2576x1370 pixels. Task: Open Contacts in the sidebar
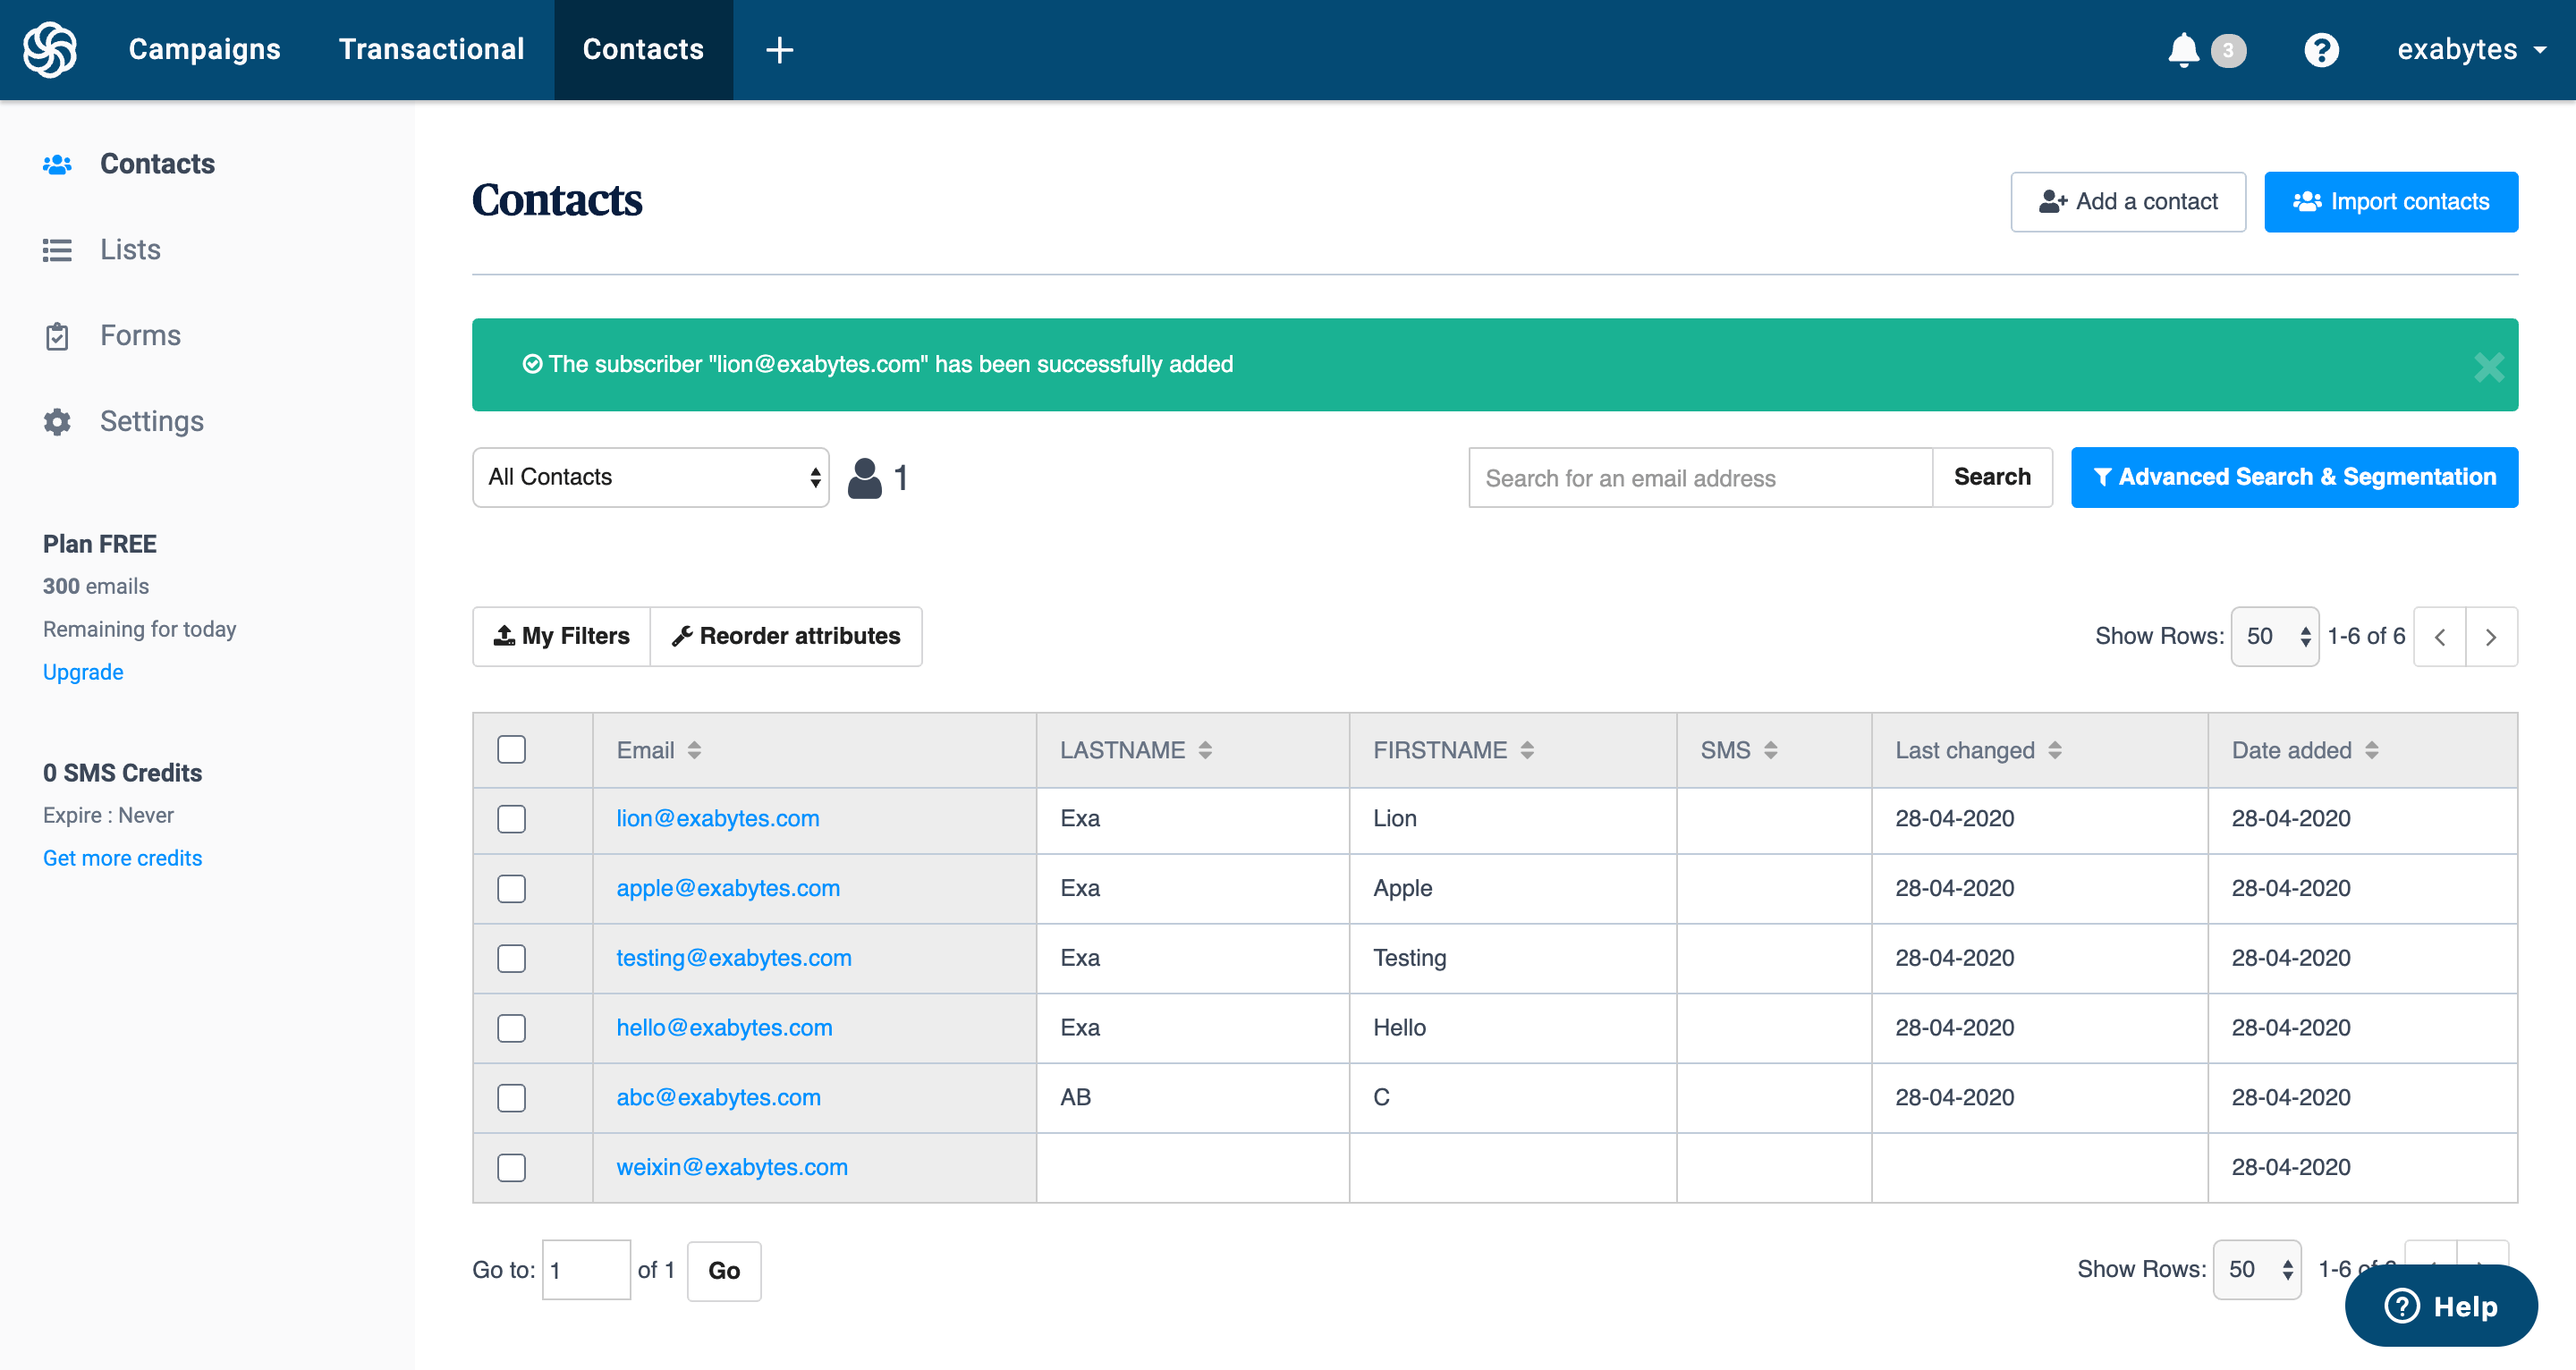[157, 164]
